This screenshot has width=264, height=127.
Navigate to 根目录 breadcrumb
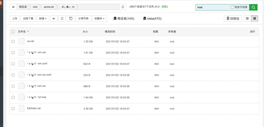pyautogui.click(x=23, y=7)
